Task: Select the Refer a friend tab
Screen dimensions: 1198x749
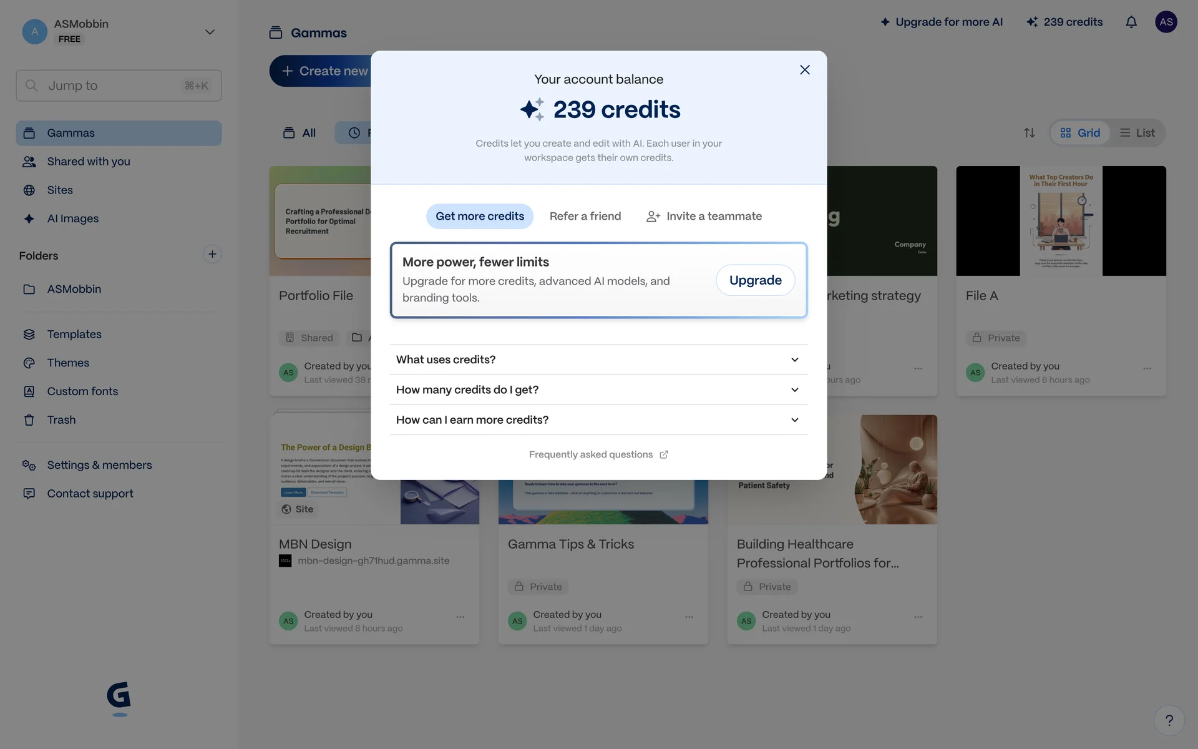Action: [x=585, y=216]
